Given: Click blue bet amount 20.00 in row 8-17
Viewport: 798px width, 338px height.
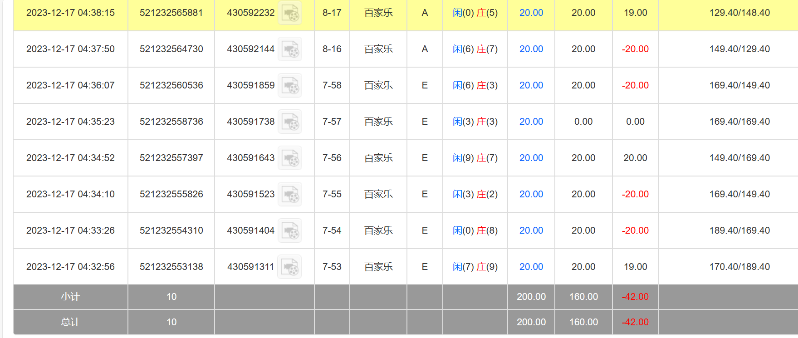Looking at the screenshot, I should pyautogui.click(x=531, y=13).
